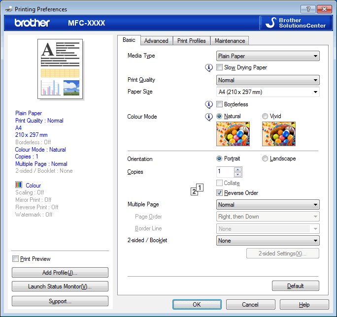Decrease copies with the down arrow

237,174
